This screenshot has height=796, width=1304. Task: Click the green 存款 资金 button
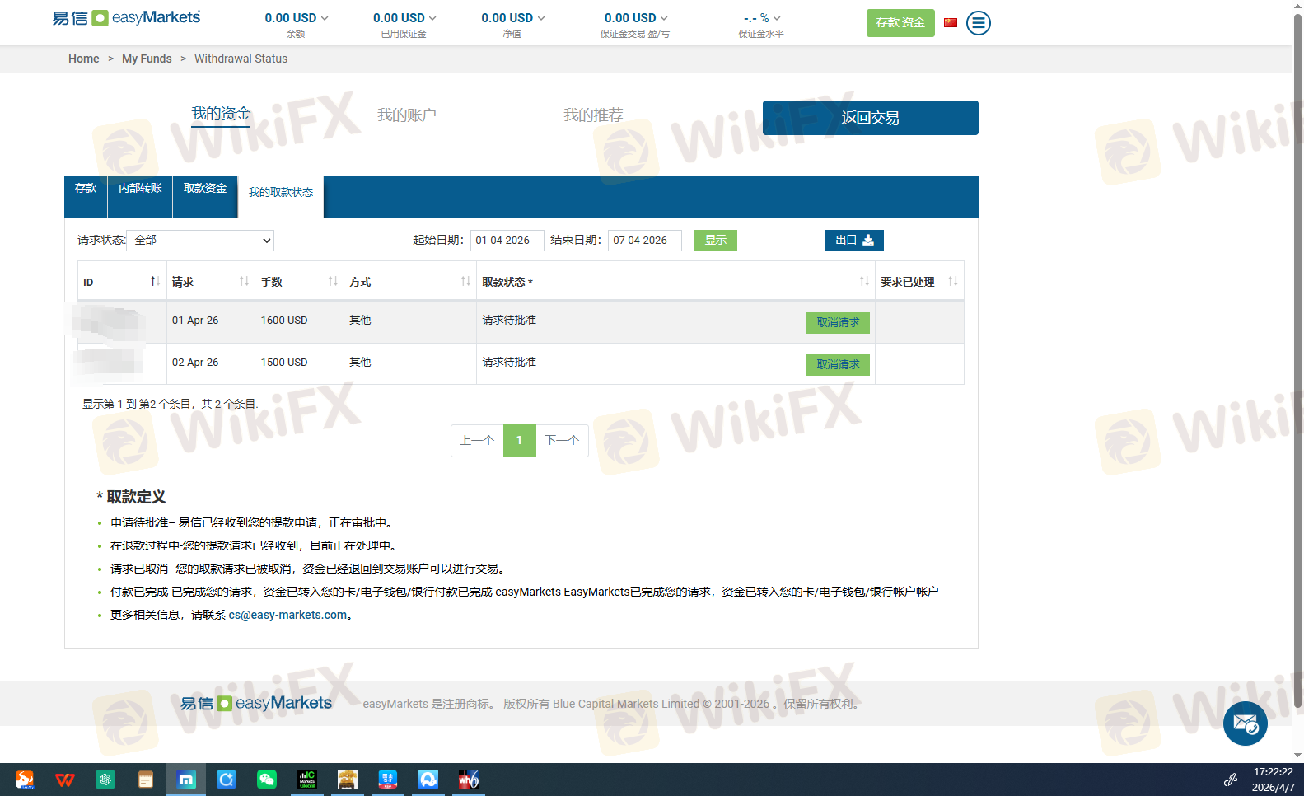click(x=900, y=23)
